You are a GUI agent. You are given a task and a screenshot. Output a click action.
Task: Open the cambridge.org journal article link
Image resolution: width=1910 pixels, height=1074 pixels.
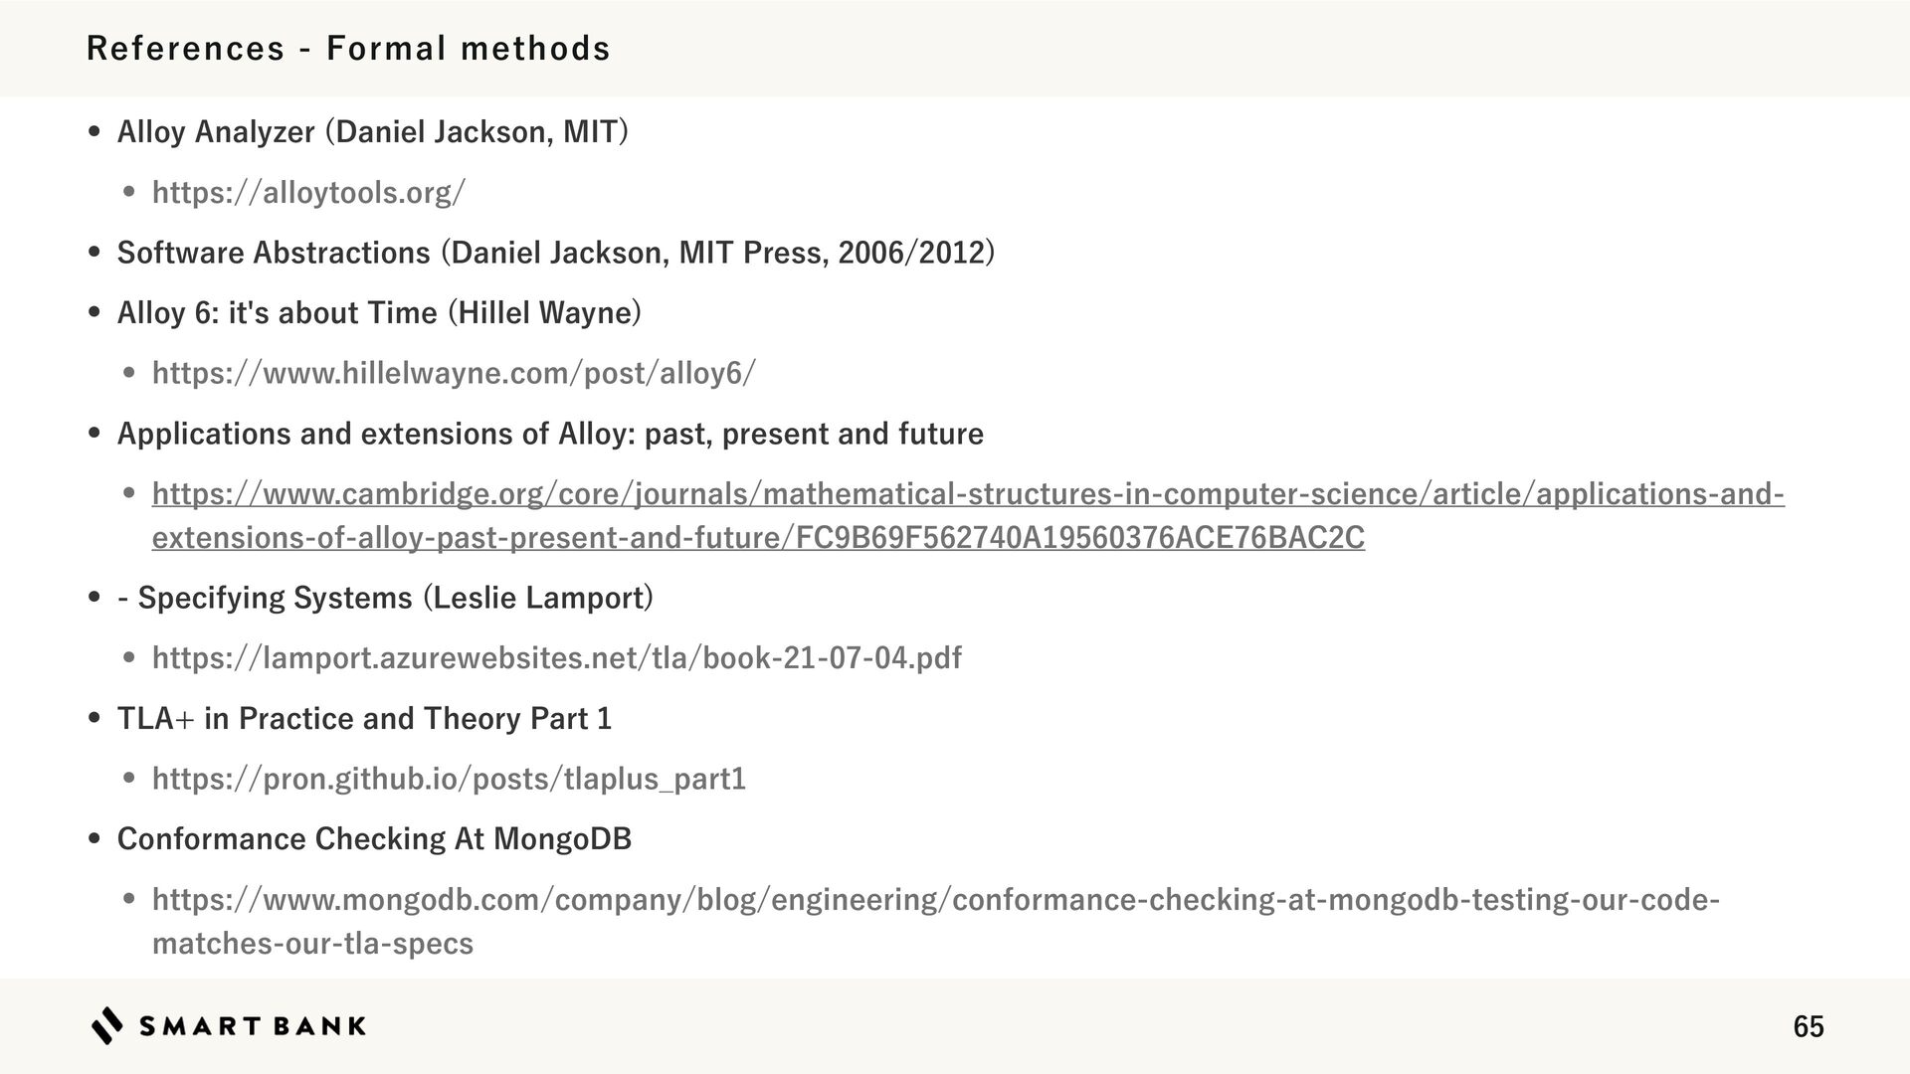coord(967,494)
